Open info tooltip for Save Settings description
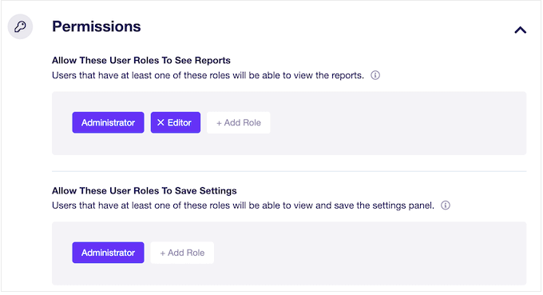This screenshot has height=295, width=543. [x=446, y=205]
